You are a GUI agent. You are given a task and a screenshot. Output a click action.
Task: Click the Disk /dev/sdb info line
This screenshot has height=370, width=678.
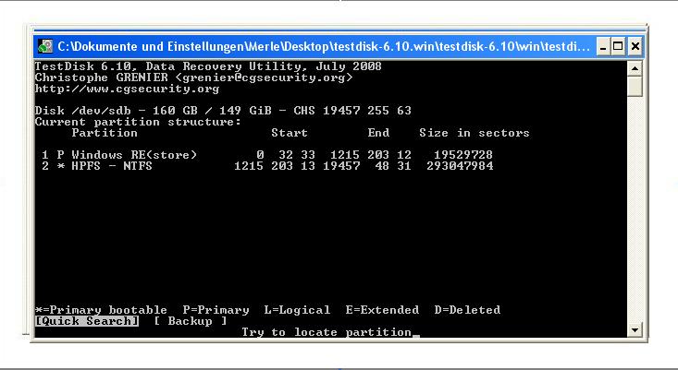point(223,111)
